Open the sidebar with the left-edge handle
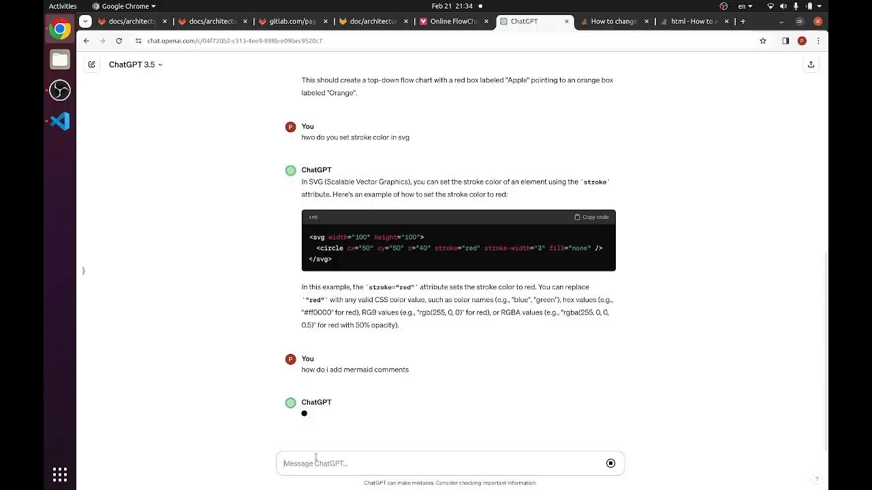Viewport: 872px width, 490px height. pos(83,271)
